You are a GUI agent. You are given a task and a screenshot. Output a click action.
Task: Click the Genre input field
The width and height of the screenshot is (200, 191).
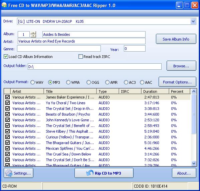tap(59, 49)
